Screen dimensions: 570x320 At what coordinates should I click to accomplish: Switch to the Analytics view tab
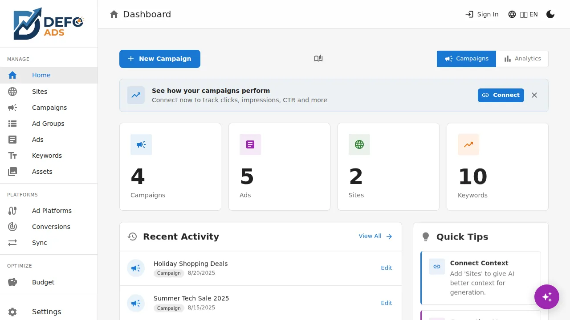(x=522, y=59)
